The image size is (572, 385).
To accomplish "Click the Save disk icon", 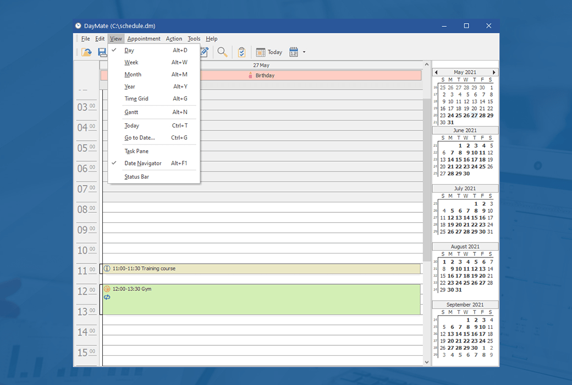I will coord(102,52).
